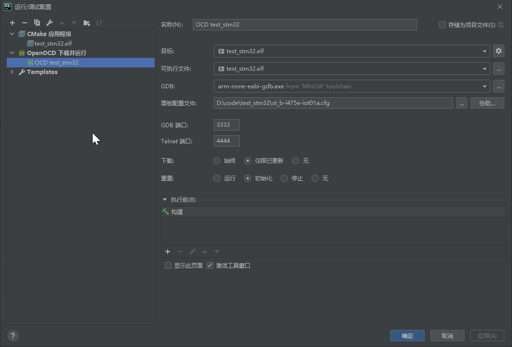Focus the GDB port field

[x=227, y=125]
